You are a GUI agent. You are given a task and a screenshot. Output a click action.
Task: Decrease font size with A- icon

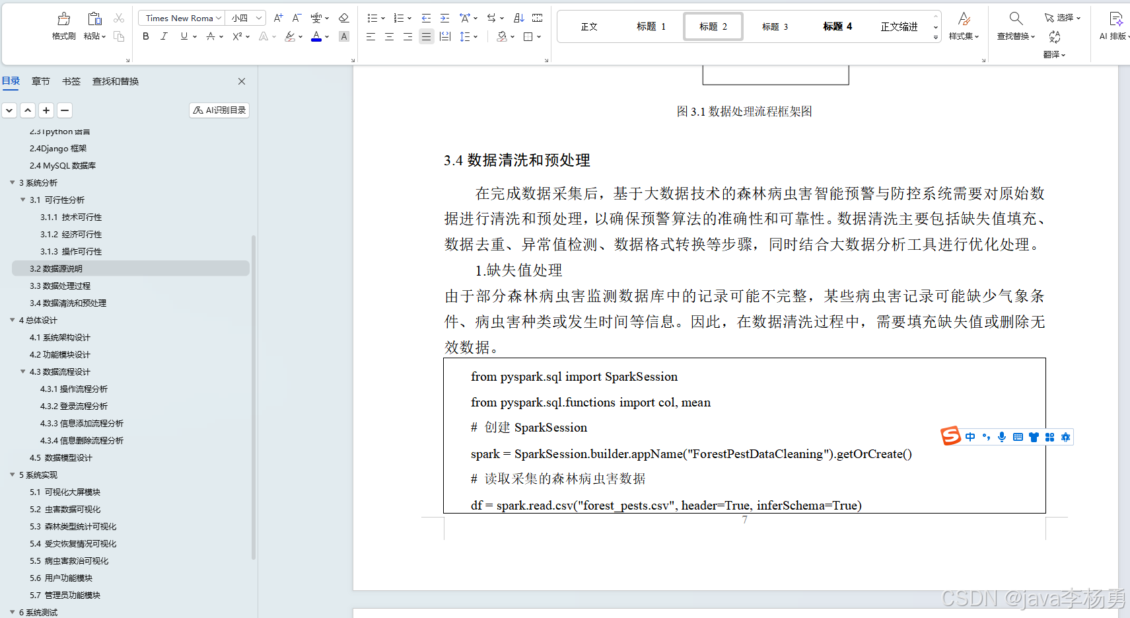tap(297, 18)
